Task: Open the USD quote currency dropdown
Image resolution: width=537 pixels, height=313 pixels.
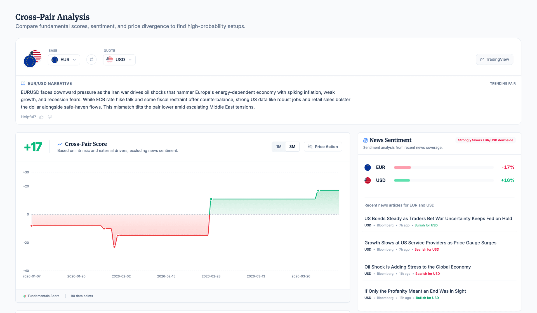Action: tap(119, 60)
